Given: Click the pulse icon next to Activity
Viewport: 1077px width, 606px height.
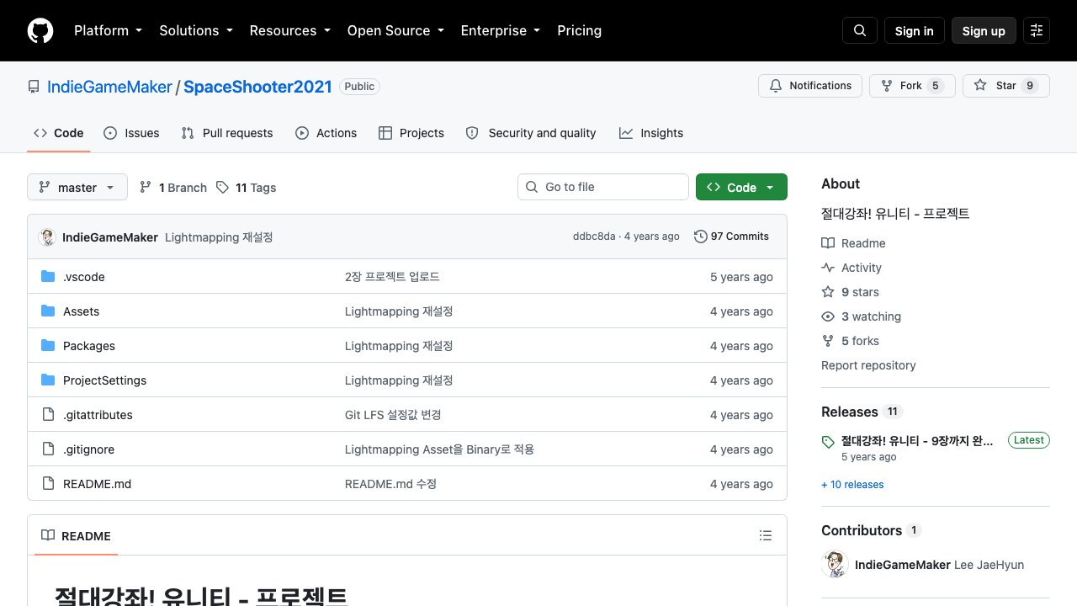Looking at the screenshot, I should click(828, 268).
